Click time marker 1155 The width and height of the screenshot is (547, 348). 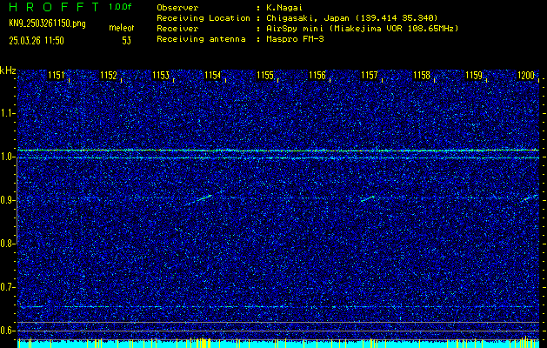tap(265, 76)
